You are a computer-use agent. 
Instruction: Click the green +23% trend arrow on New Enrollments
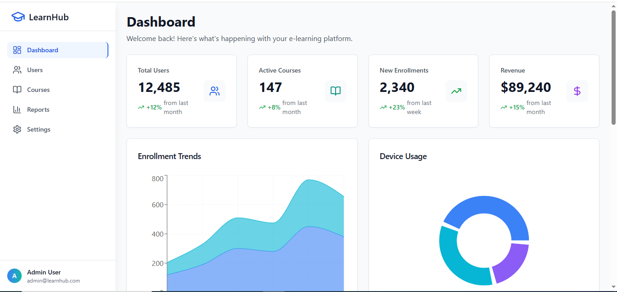[383, 107]
